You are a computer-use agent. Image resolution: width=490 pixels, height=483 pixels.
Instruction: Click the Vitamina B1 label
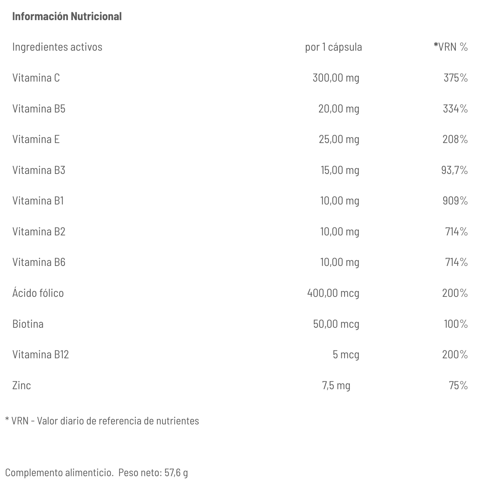(x=38, y=201)
